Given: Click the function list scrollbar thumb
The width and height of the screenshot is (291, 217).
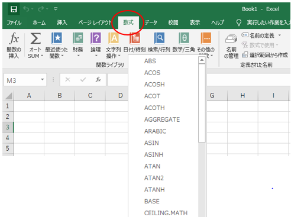Looking at the screenshot, I should point(202,103).
